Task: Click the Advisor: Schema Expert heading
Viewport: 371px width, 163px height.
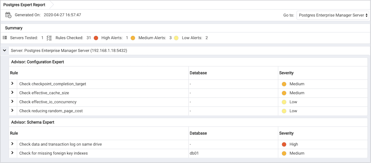Action: click(33, 122)
